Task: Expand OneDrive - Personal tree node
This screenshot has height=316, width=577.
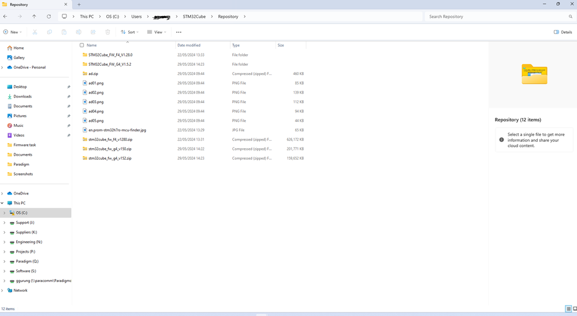Action: point(2,67)
